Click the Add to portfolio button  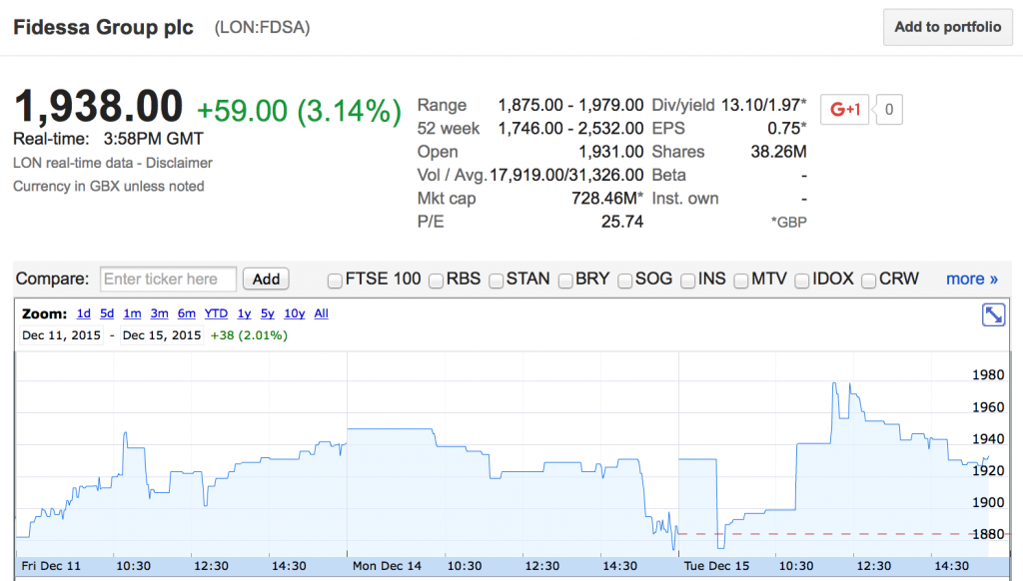click(x=947, y=27)
